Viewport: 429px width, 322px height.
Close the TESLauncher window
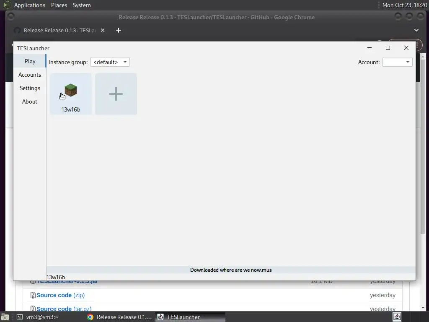(x=406, y=48)
